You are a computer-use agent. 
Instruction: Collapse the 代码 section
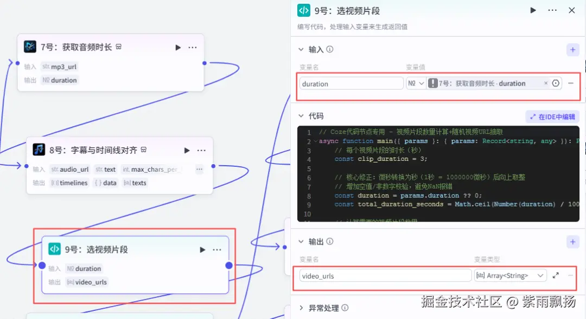click(301, 116)
